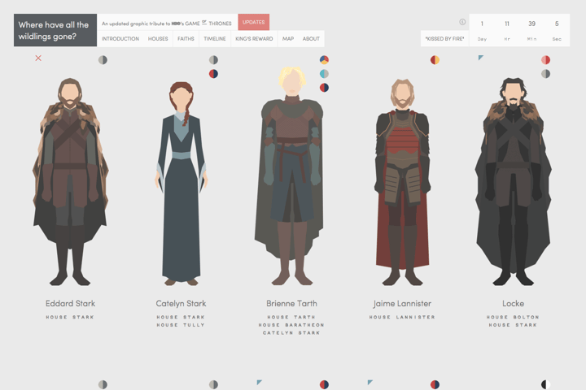Click the Brienne Tarth character figure
586x390 pixels.
289,176
